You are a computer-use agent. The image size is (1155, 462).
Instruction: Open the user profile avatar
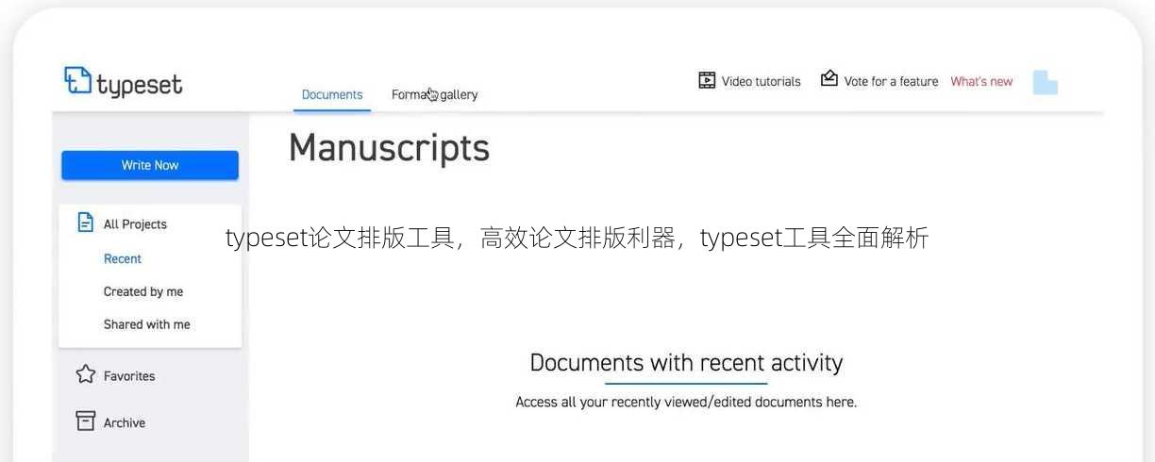(x=1046, y=83)
